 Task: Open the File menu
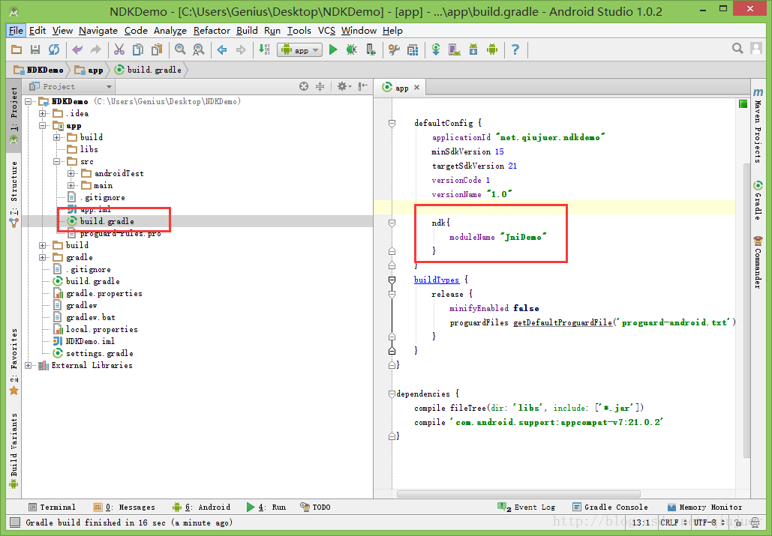click(16, 31)
